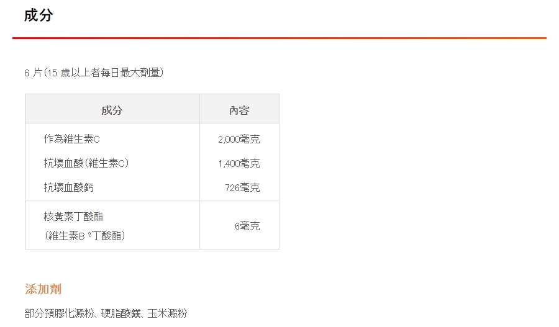Screen dimensions: 559x327
Task: Select the 成分 table column header
Action: [x=112, y=110]
